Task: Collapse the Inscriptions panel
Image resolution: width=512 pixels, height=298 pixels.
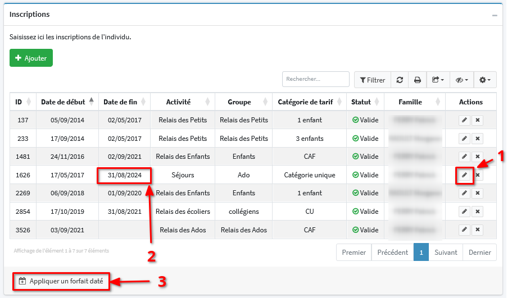Action: [x=495, y=15]
